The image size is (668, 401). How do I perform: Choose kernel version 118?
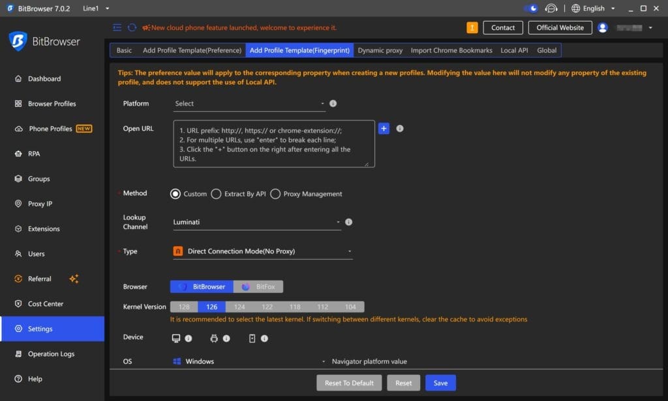(295, 307)
